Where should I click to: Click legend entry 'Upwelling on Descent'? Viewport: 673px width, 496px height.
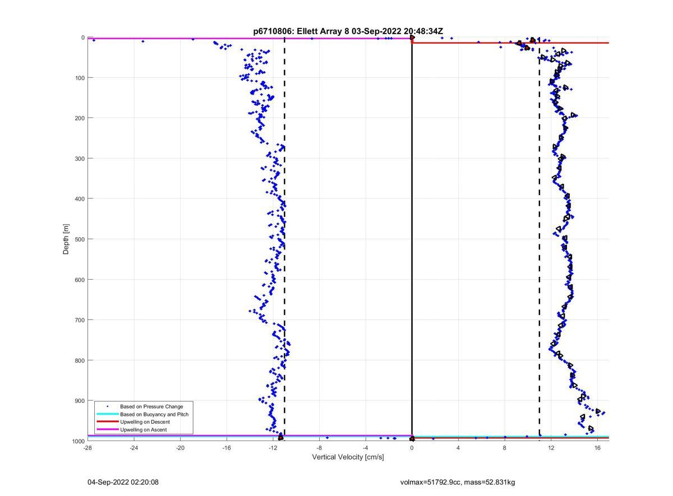(x=145, y=422)
